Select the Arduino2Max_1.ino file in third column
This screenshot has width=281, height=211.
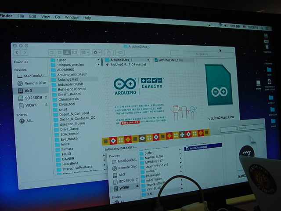pyautogui.click(x=169, y=60)
